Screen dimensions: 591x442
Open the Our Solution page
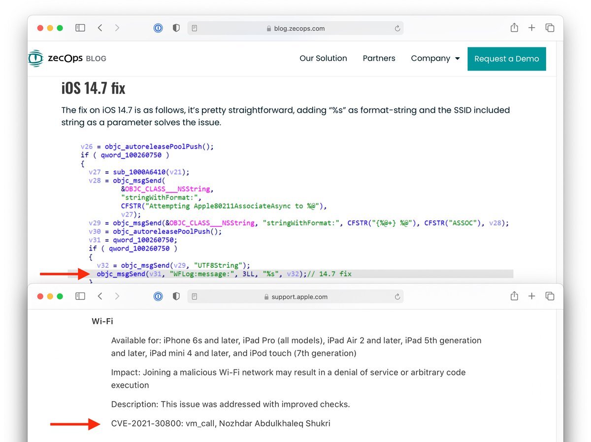coord(323,58)
